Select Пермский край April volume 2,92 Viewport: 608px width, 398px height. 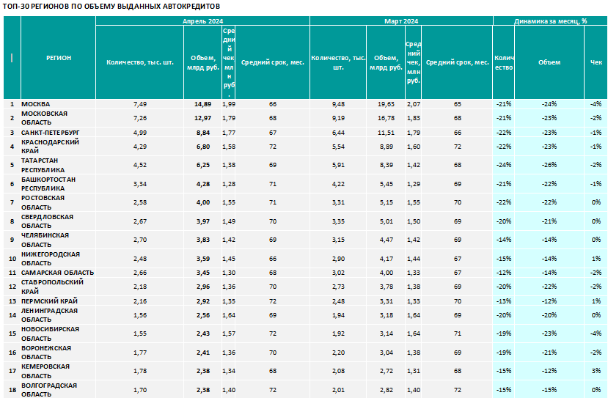click(x=203, y=301)
